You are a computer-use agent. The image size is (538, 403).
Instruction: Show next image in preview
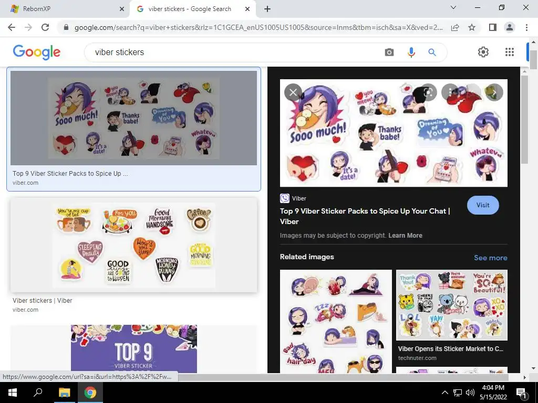[494, 92]
